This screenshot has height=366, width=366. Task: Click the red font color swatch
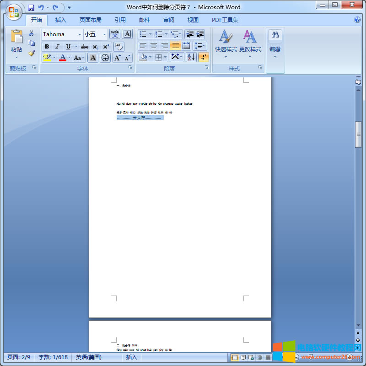63,58
